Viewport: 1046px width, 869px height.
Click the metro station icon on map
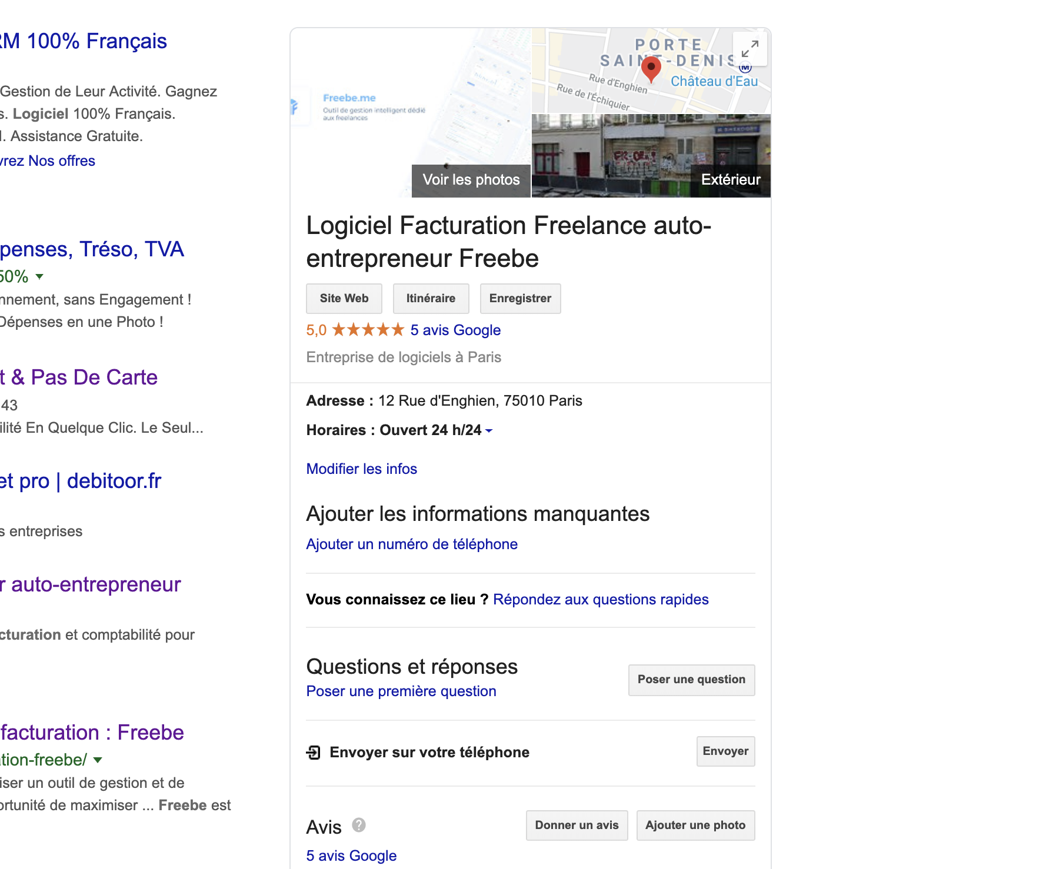click(x=745, y=67)
